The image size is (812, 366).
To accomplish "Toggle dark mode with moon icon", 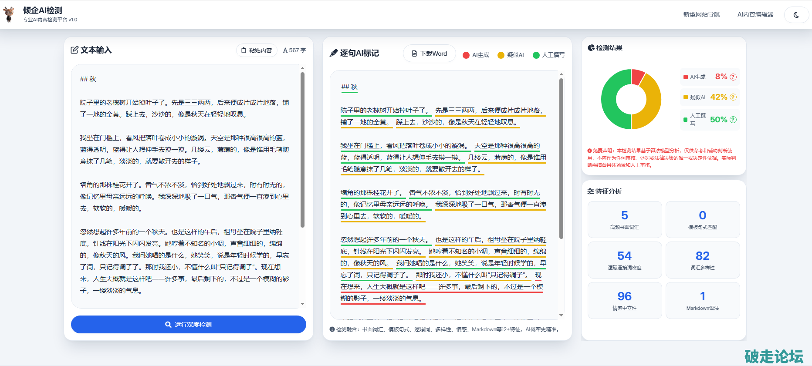I will click(x=796, y=15).
